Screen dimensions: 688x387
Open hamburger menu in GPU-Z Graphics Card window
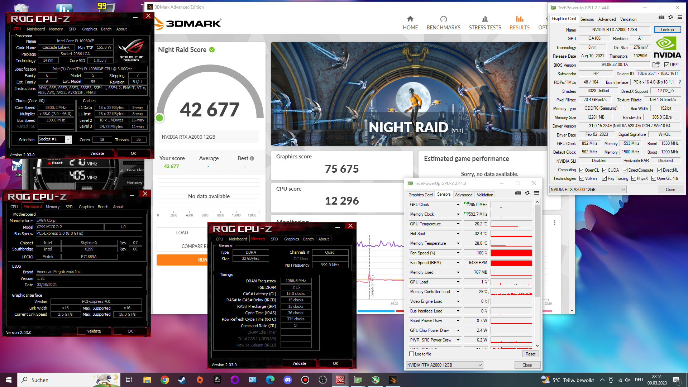[680, 17]
